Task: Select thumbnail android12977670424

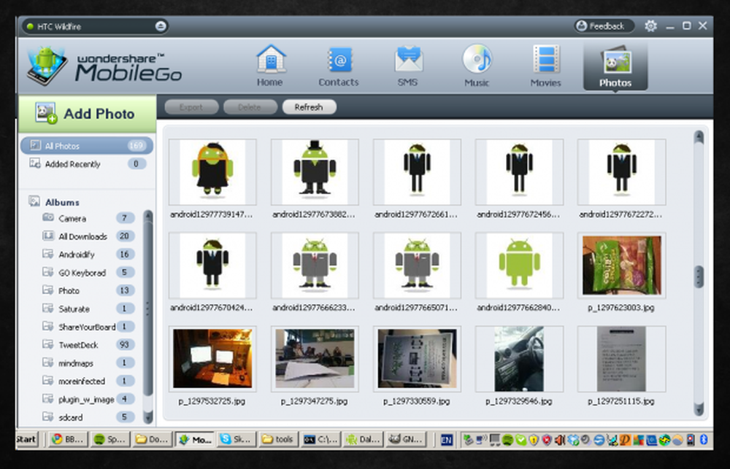Action: (212, 265)
